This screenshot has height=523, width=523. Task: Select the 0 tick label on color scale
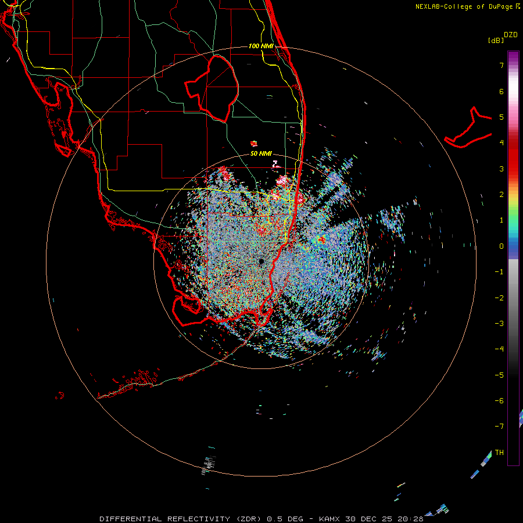pos(501,246)
